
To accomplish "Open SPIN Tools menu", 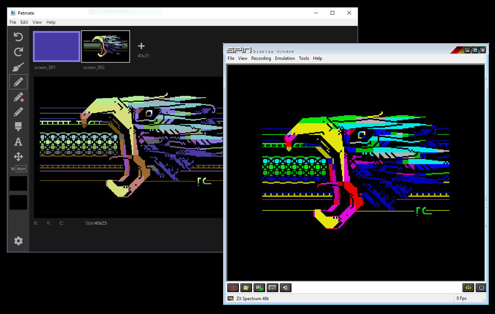I will (x=304, y=58).
